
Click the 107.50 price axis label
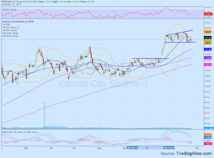coord(208,70)
